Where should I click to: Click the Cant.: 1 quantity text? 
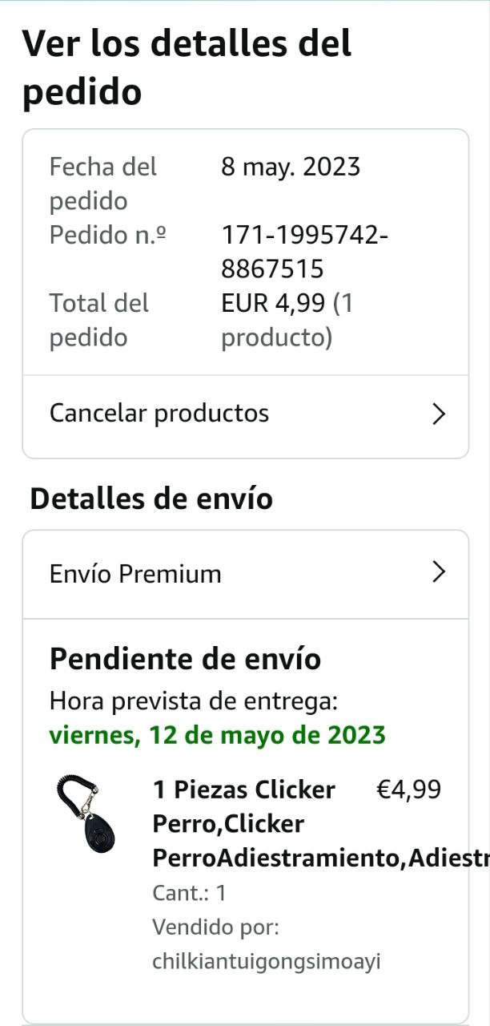coord(189,893)
